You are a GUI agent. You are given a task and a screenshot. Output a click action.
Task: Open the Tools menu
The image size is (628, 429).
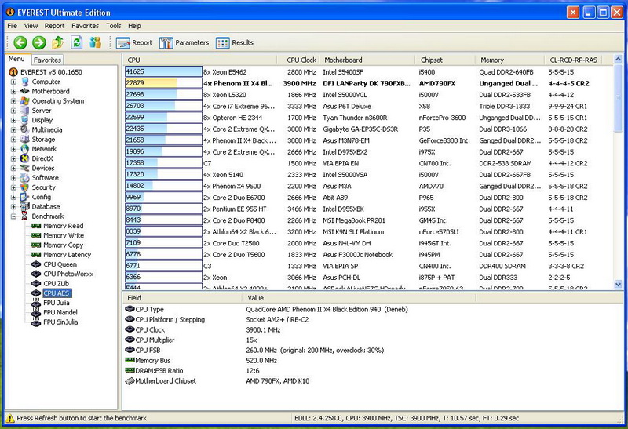point(113,26)
